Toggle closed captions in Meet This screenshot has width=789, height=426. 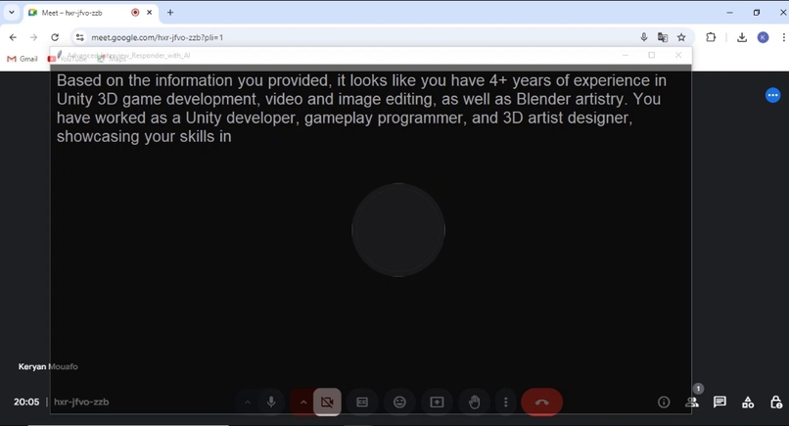(362, 402)
